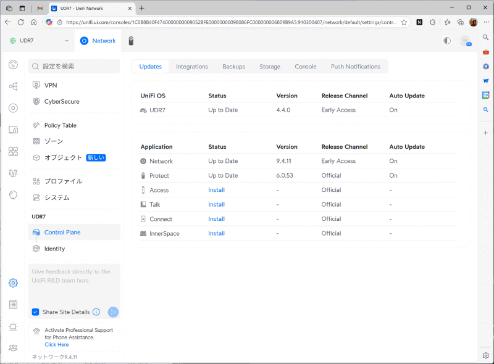Uncheck the Share Site Details checkbox
The image size is (494, 364).
pyautogui.click(x=36, y=312)
